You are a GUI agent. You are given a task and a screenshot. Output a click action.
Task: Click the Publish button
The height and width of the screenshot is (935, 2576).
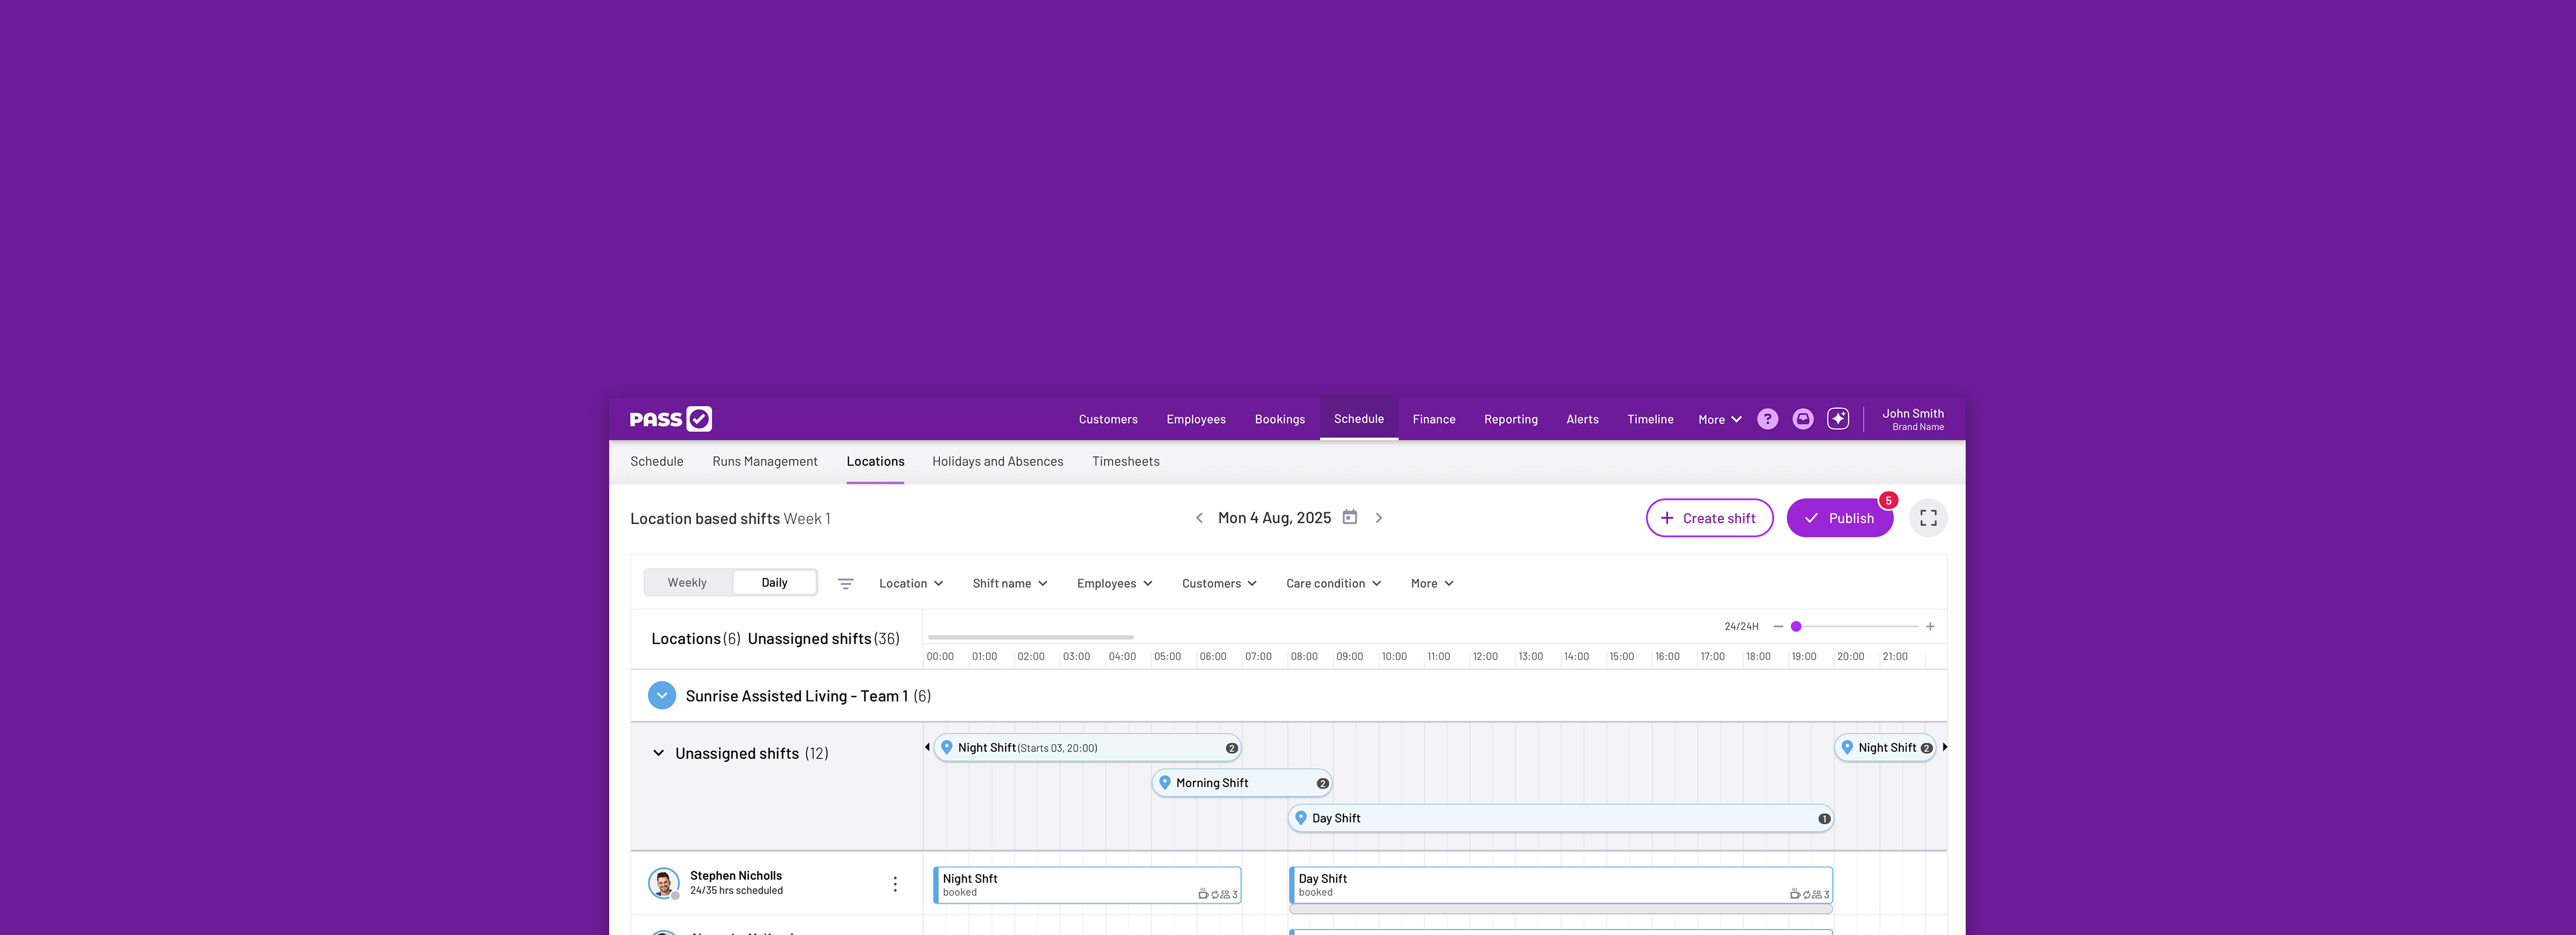click(1839, 518)
